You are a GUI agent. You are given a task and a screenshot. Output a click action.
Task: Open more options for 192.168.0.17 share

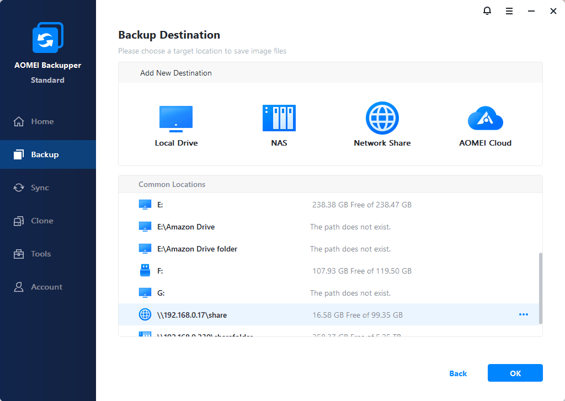[x=523, y=315]
